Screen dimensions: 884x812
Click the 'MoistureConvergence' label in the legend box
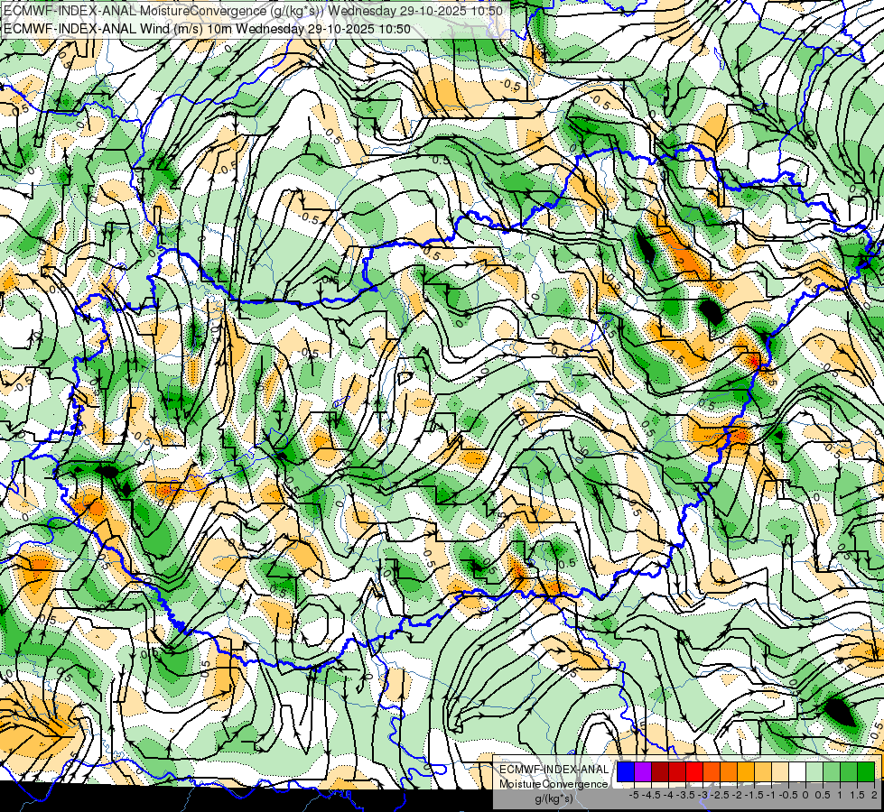click(554, 784)
